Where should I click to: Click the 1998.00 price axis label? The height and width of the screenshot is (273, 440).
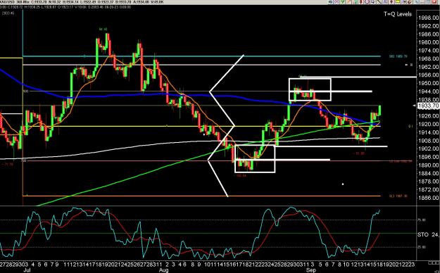coord(429,18)
